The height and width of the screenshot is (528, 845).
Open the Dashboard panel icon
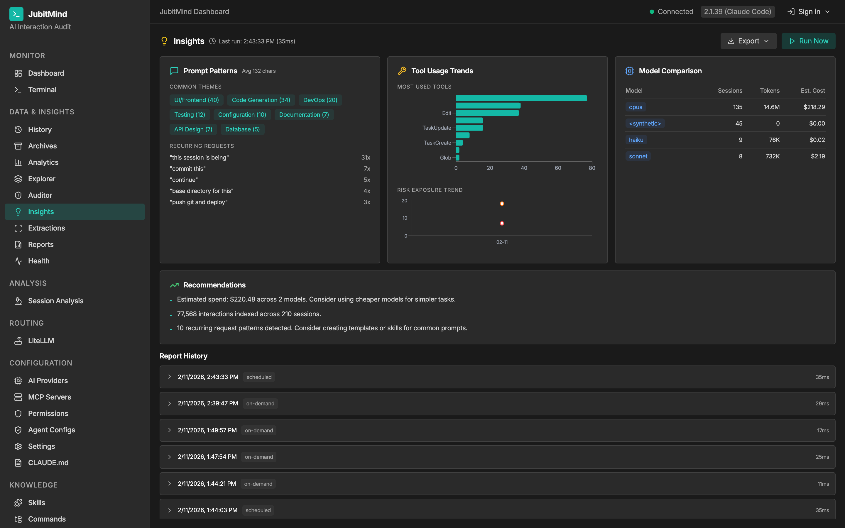pyautogui.click(x=18, y=73)
